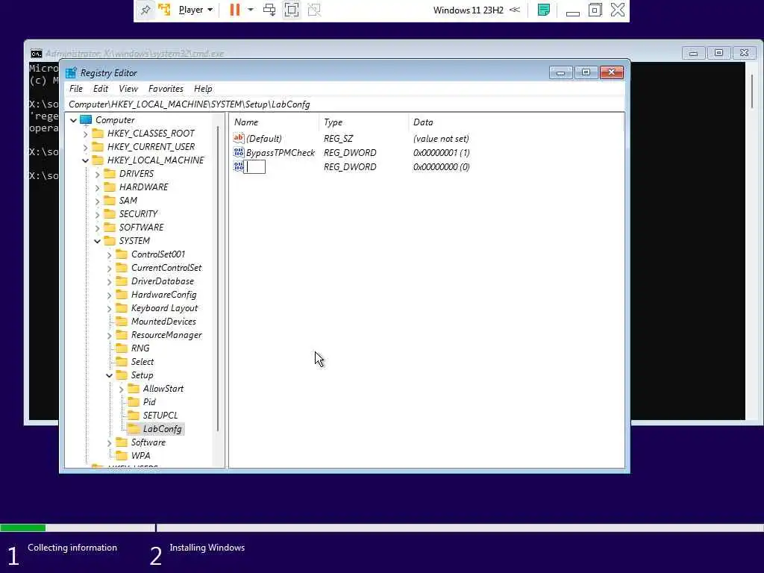Image resolution: width=764 pixels, height=573 pixels.
Task: Open the green notes/messages icon
Action: [x=544, y=10]
